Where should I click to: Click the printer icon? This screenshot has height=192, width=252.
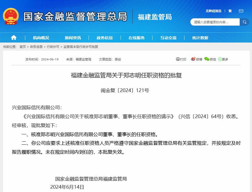tap(178, 59)
